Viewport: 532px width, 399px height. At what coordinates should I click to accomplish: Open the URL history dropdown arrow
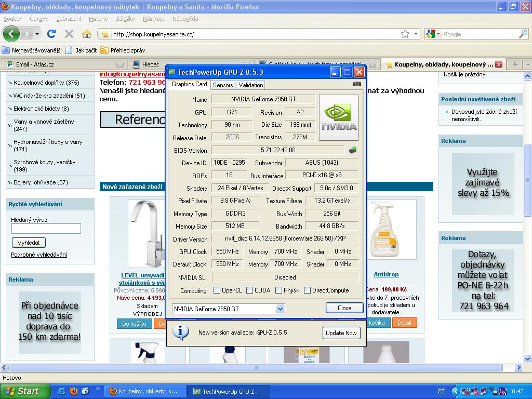416,34
